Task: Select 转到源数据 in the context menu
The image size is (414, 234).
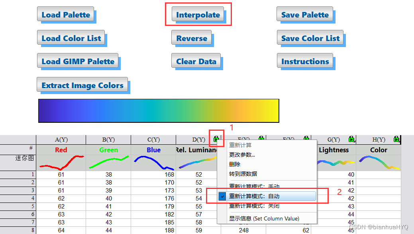Action: coord(243,174)
